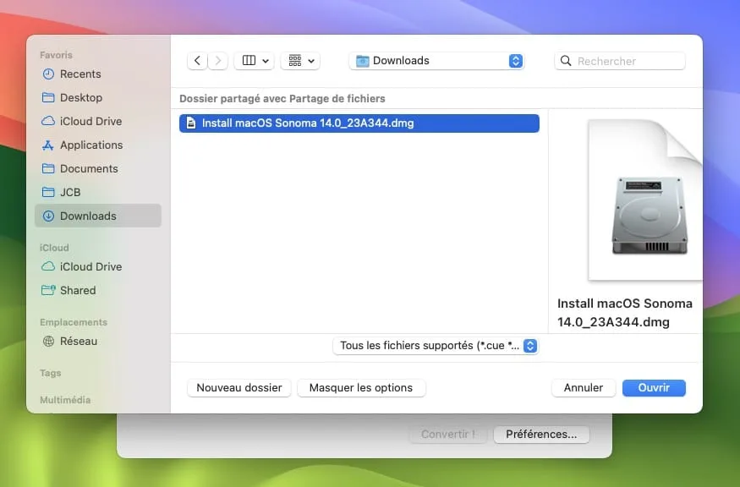Select Desktop in the sidebar
740x487 pixels.
click(98, 98)
